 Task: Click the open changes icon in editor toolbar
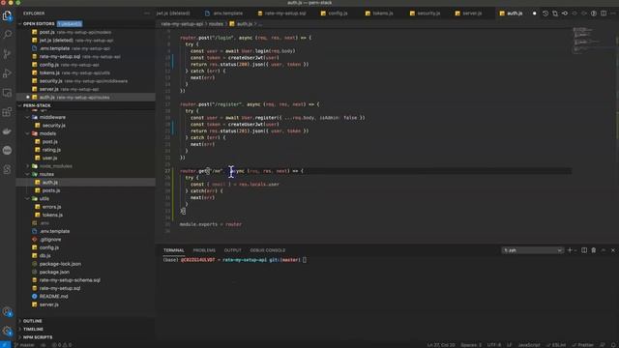click(555, 14)
